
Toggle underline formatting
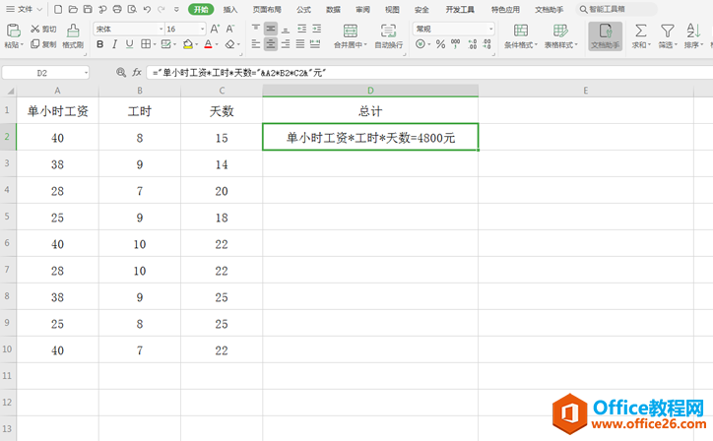130,44
